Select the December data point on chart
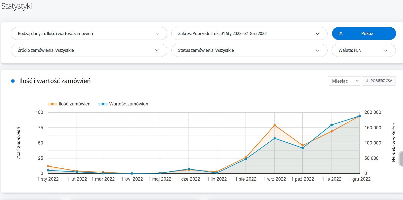 [359, 116]
